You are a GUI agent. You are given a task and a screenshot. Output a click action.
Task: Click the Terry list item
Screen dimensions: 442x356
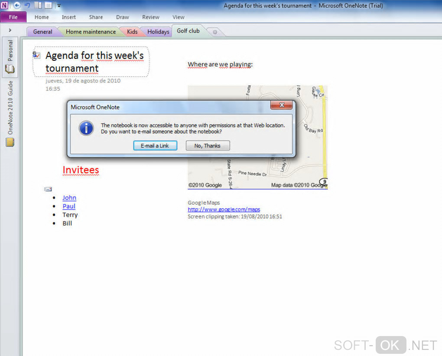tap(70, 215)
